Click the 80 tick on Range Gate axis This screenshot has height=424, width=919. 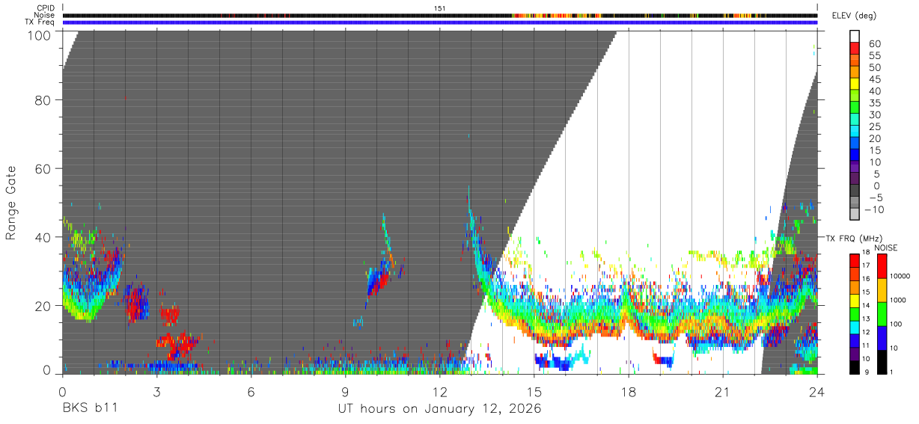(x=43, y=99)
